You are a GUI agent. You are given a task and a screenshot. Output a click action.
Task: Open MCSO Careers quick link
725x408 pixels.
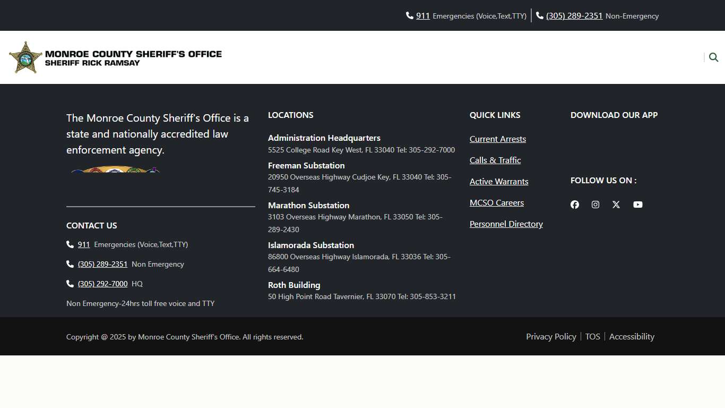(x=496, y=203)
